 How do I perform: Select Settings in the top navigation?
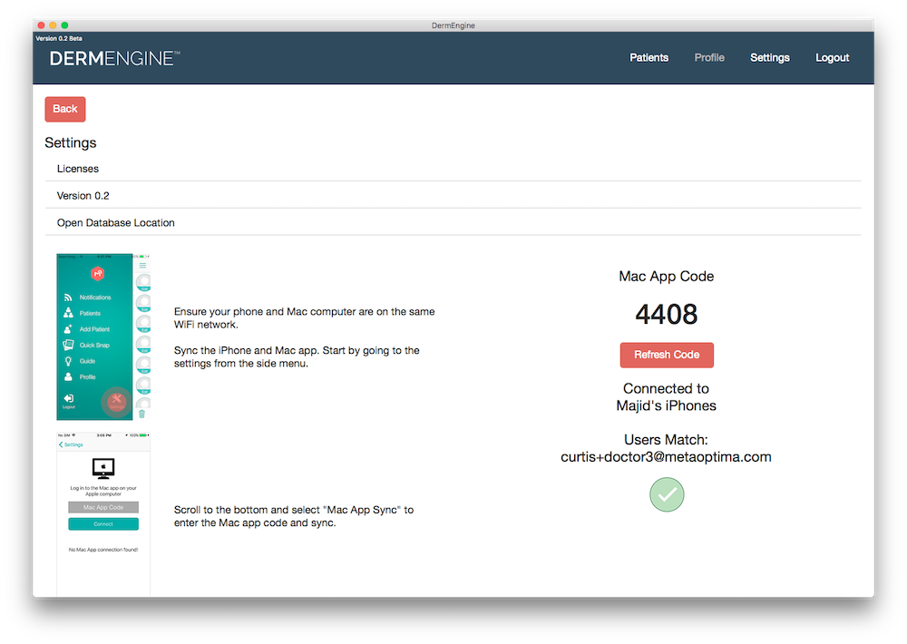tap(769, 58)
